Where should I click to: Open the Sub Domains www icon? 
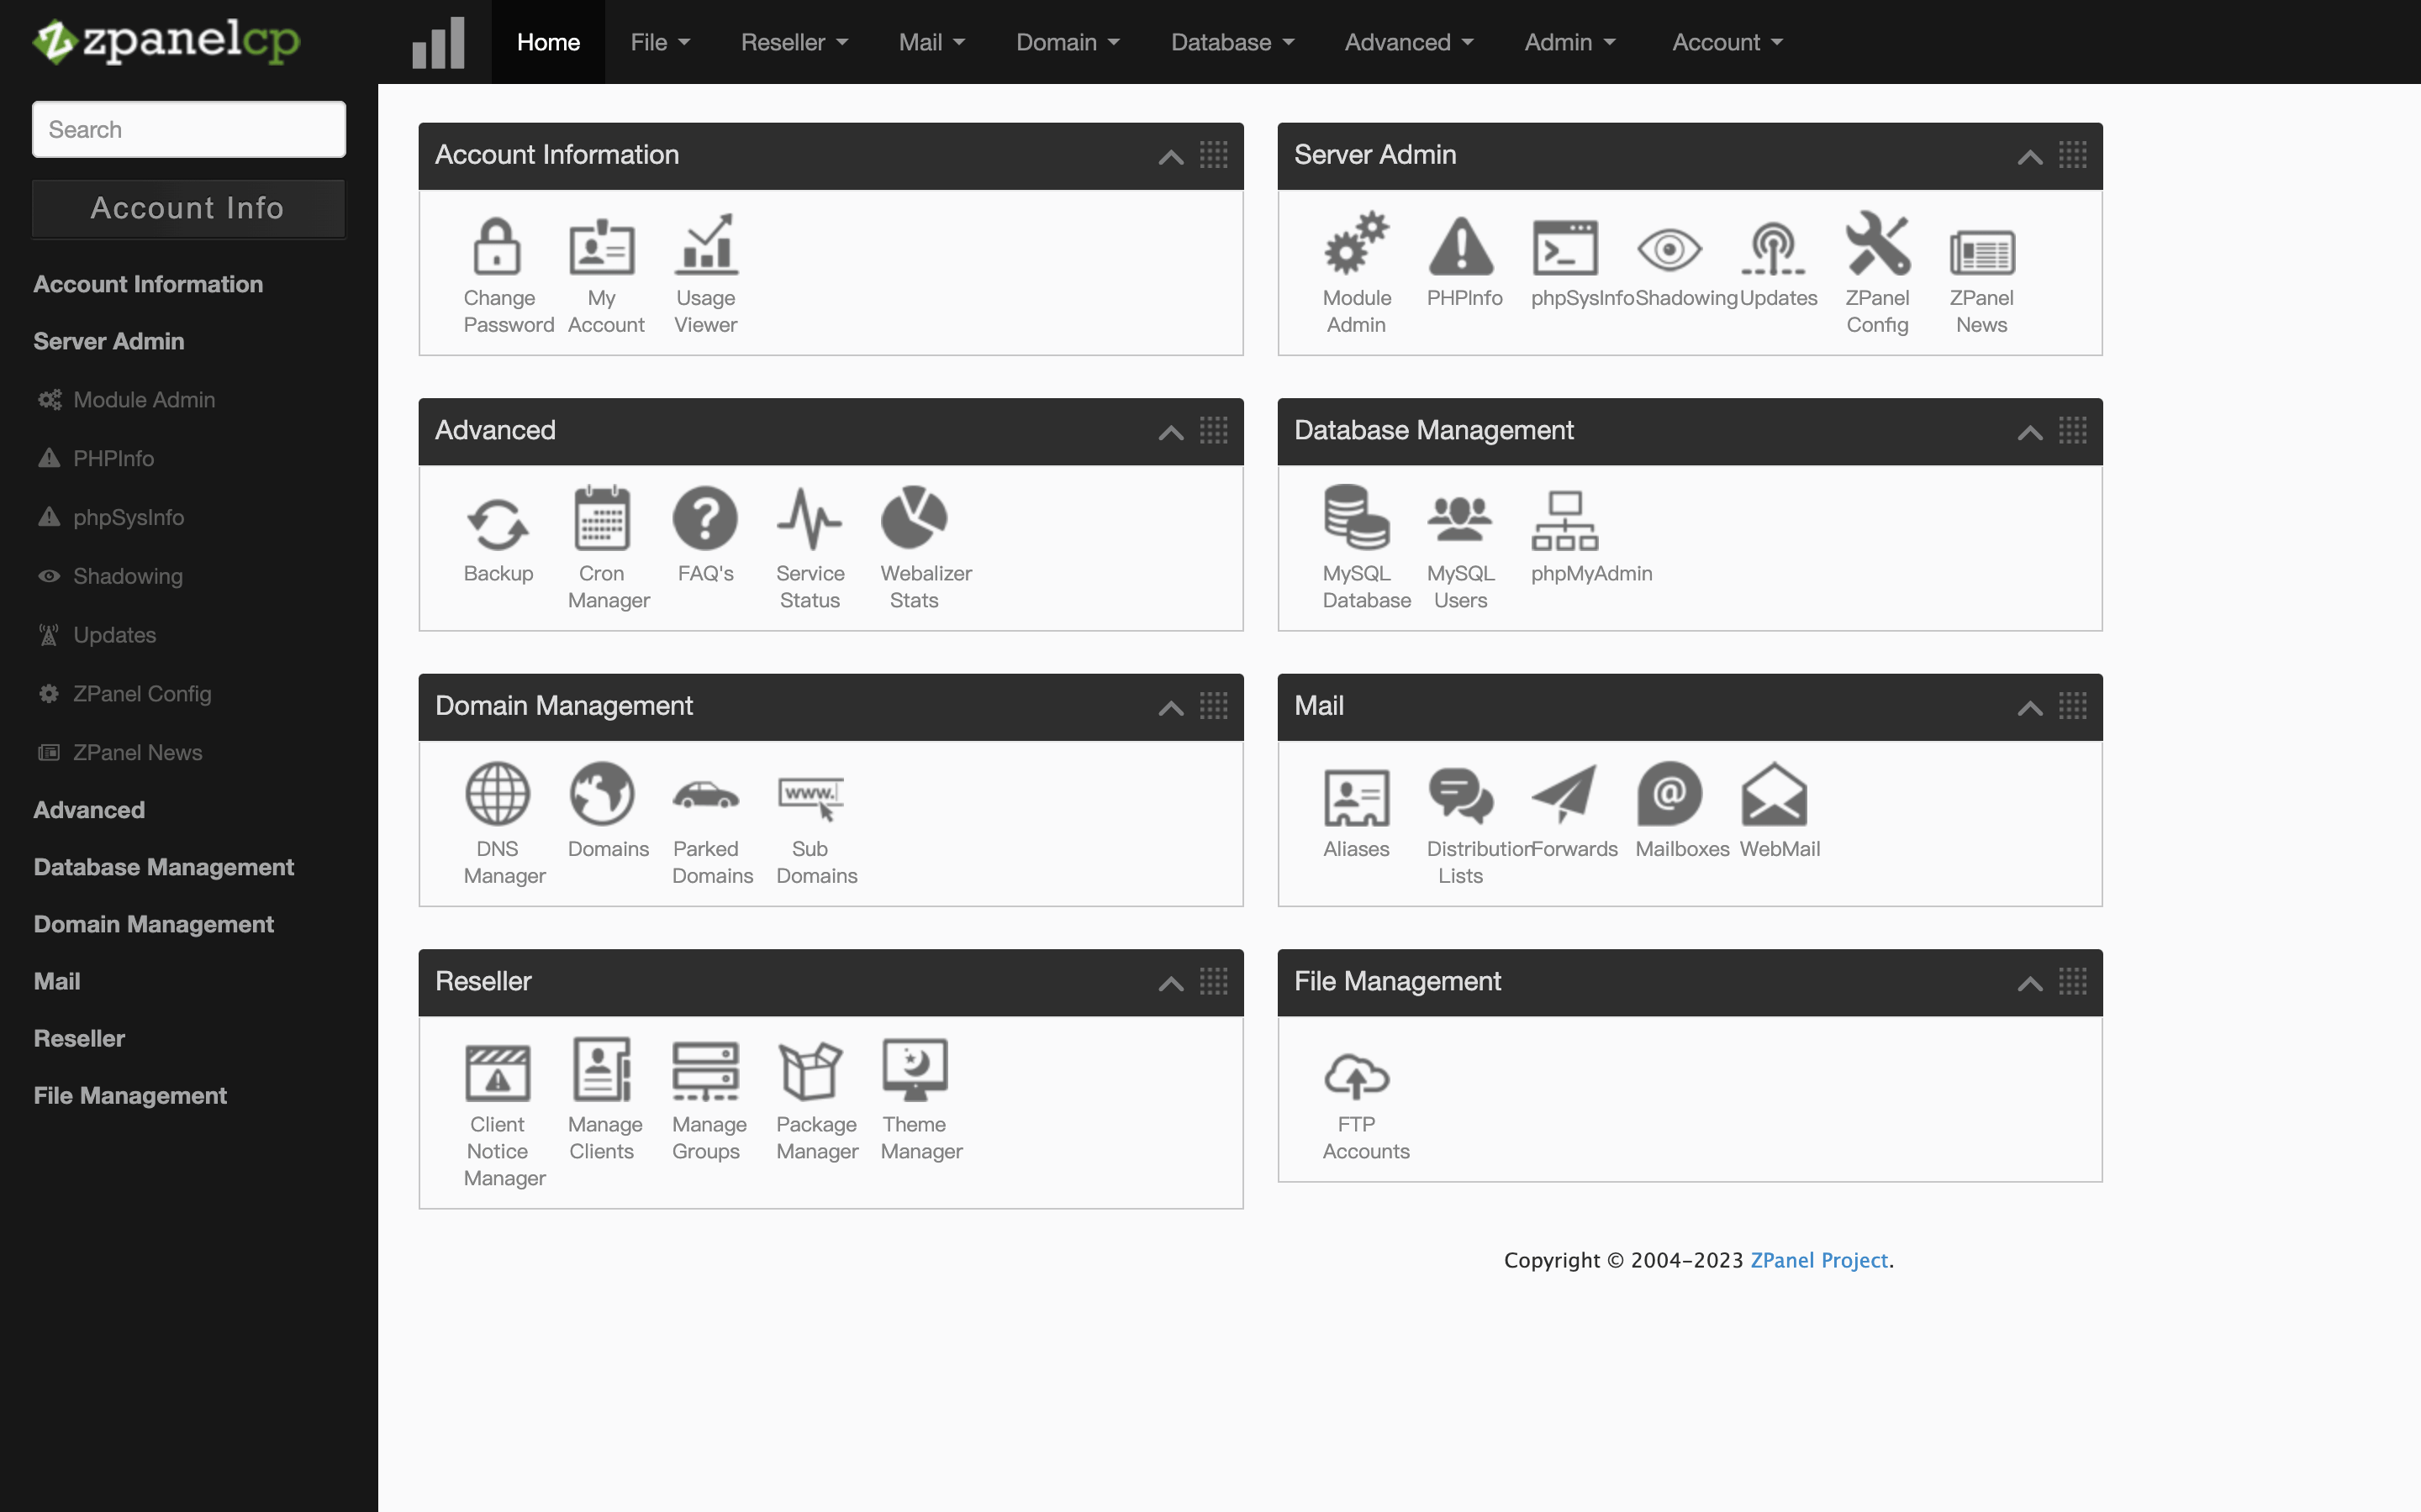(x=811, y=798)
